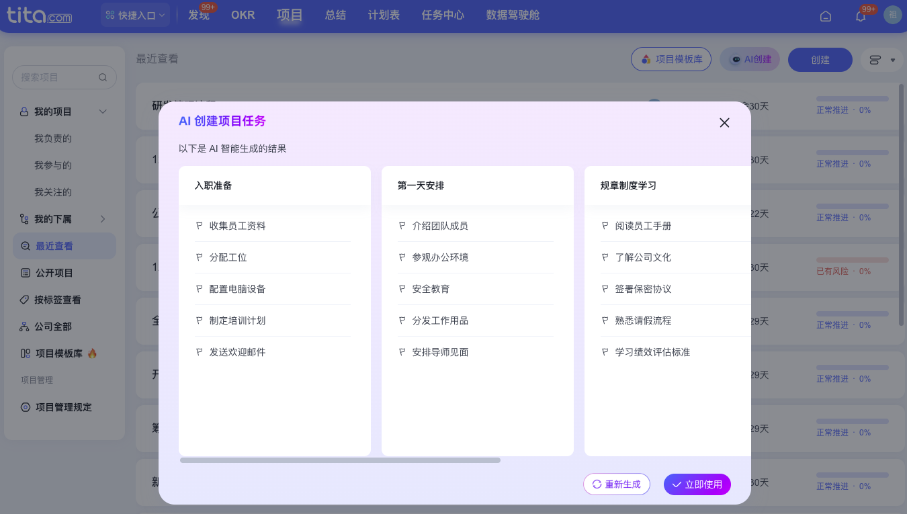Click 立即使用 to apply AI results
The image size is (907, 514).
(x=697, y=484)
